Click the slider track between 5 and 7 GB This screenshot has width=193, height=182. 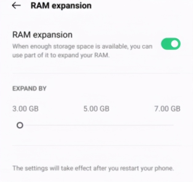[x=135, y=125]
